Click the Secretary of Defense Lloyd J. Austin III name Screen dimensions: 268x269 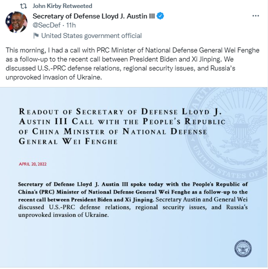(x=93, y=16)
